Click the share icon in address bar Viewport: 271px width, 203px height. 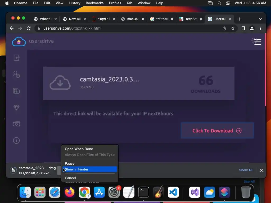click(224, 28)
